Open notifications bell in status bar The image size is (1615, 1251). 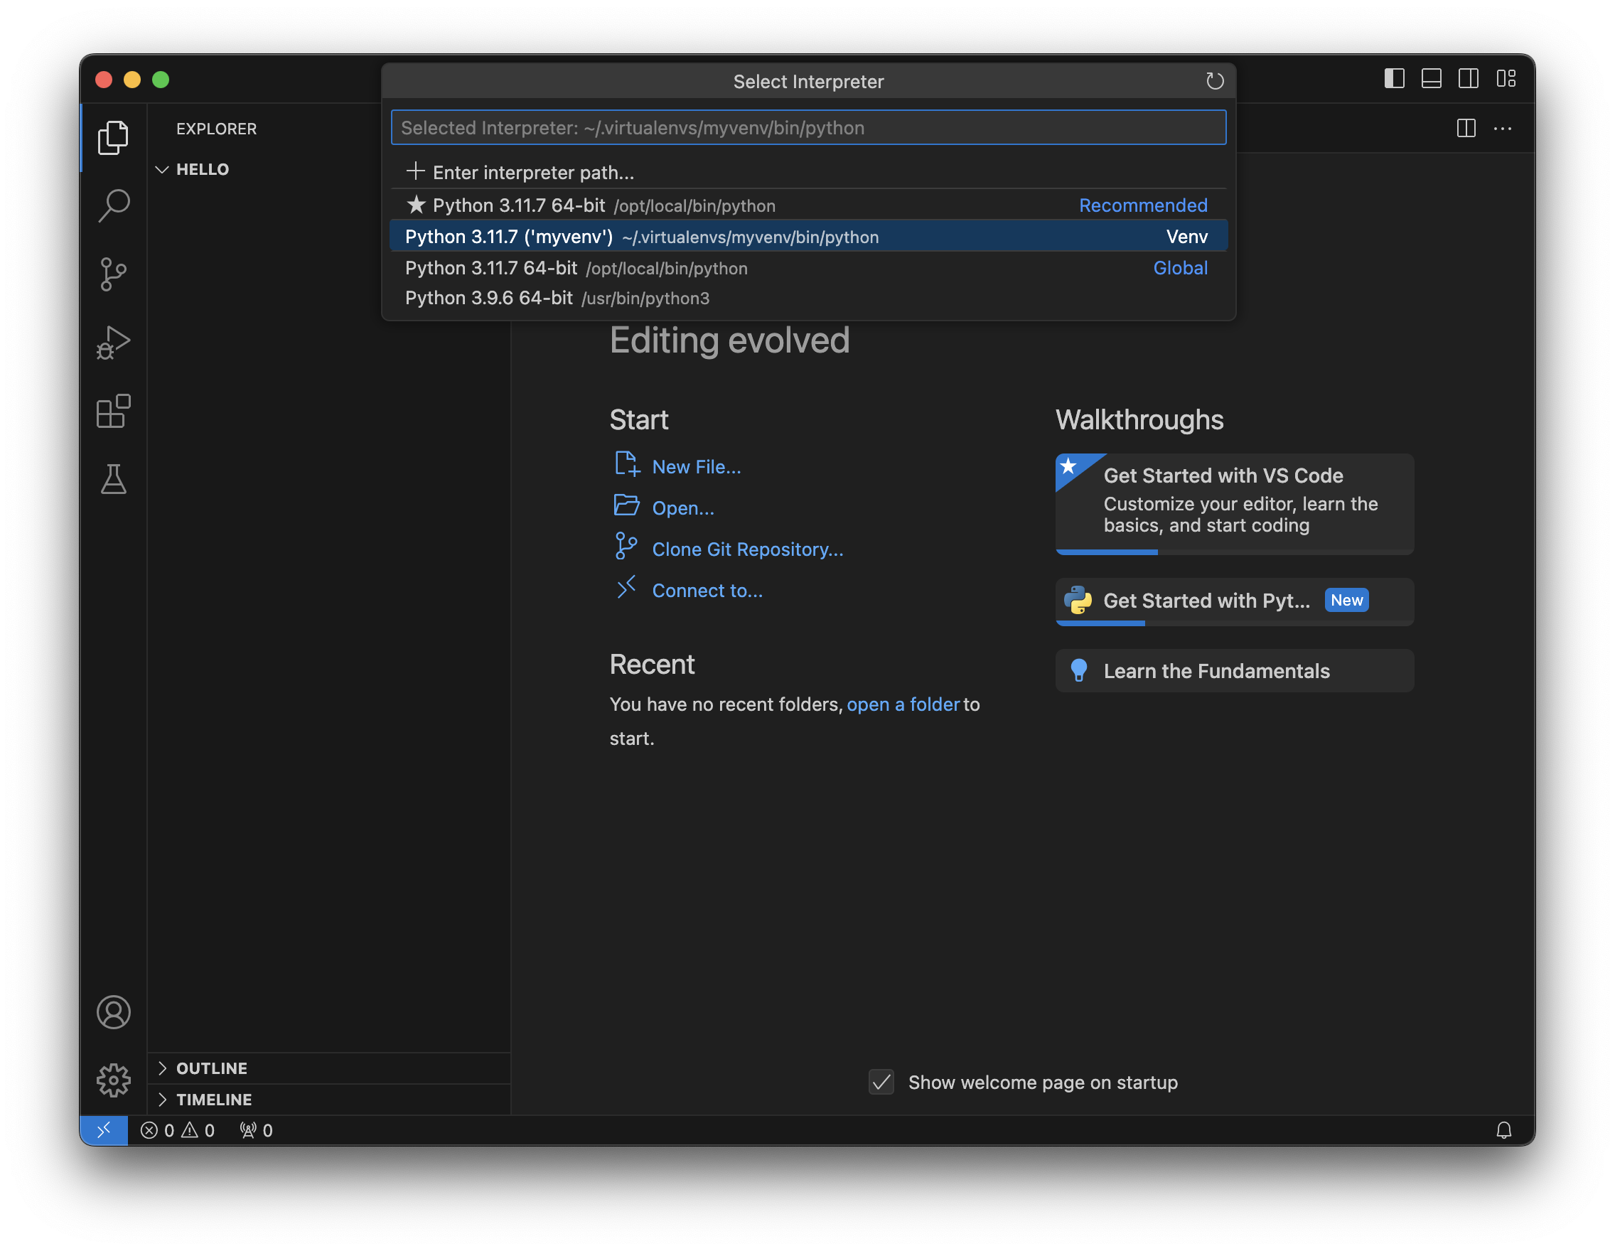tap(1503, 1130)
